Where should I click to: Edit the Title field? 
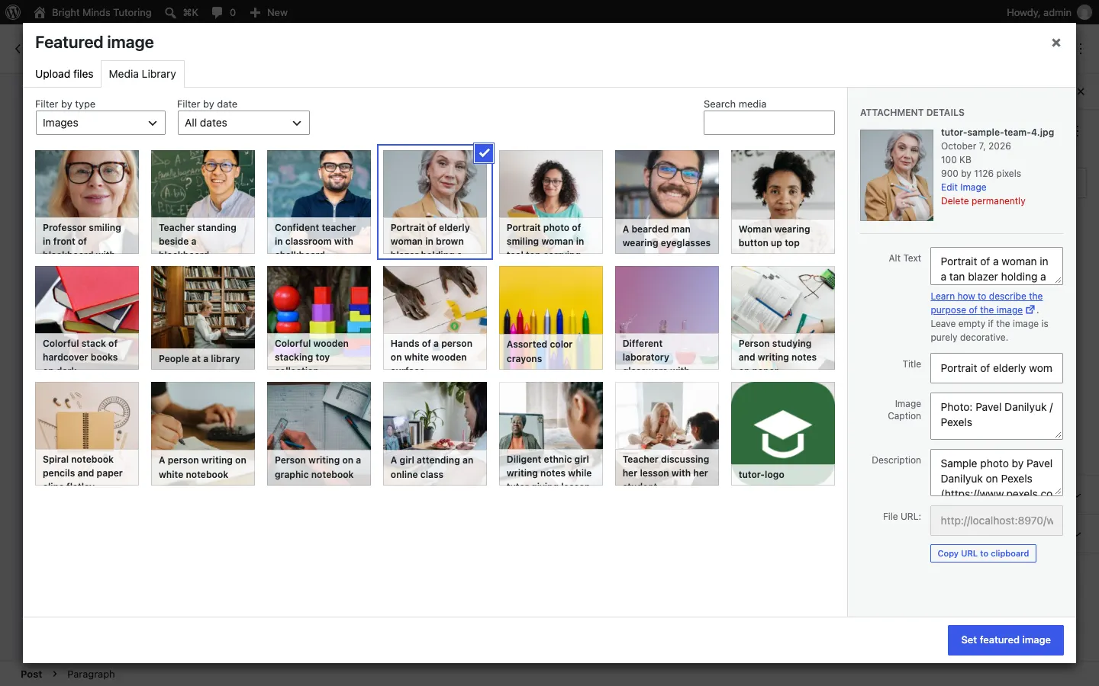click(x=997, y=368)
